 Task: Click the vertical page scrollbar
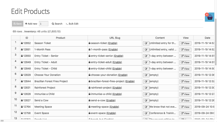[x=216, y=42]
